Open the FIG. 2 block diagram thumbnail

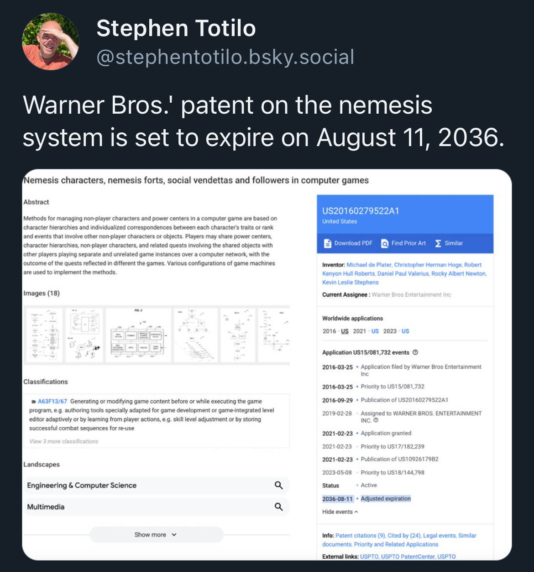coord(138,336)
